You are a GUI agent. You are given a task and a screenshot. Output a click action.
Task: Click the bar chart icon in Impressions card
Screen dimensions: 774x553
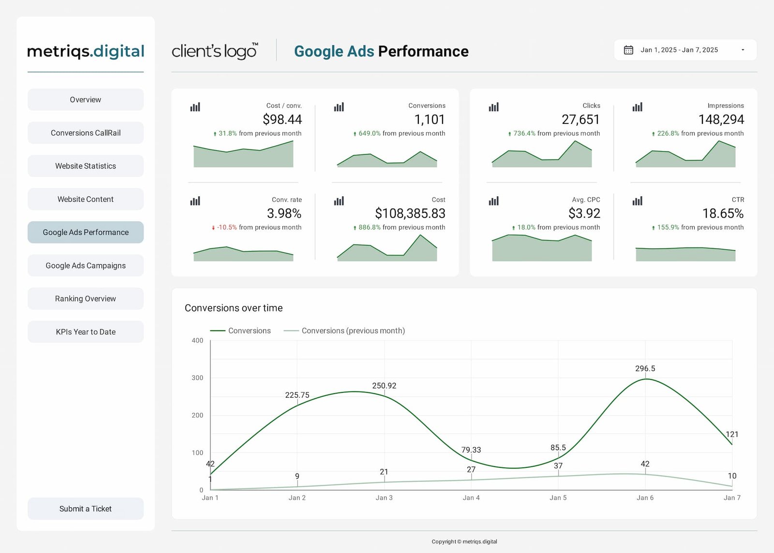(x=637, y=107)
